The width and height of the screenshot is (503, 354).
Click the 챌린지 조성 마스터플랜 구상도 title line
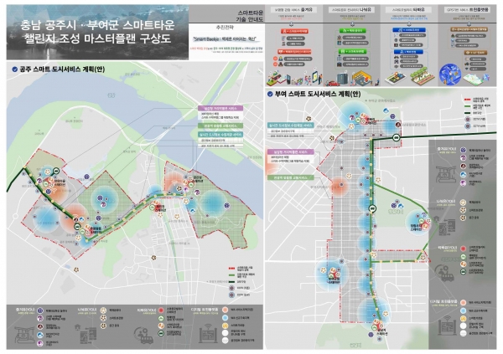[97, 39]
